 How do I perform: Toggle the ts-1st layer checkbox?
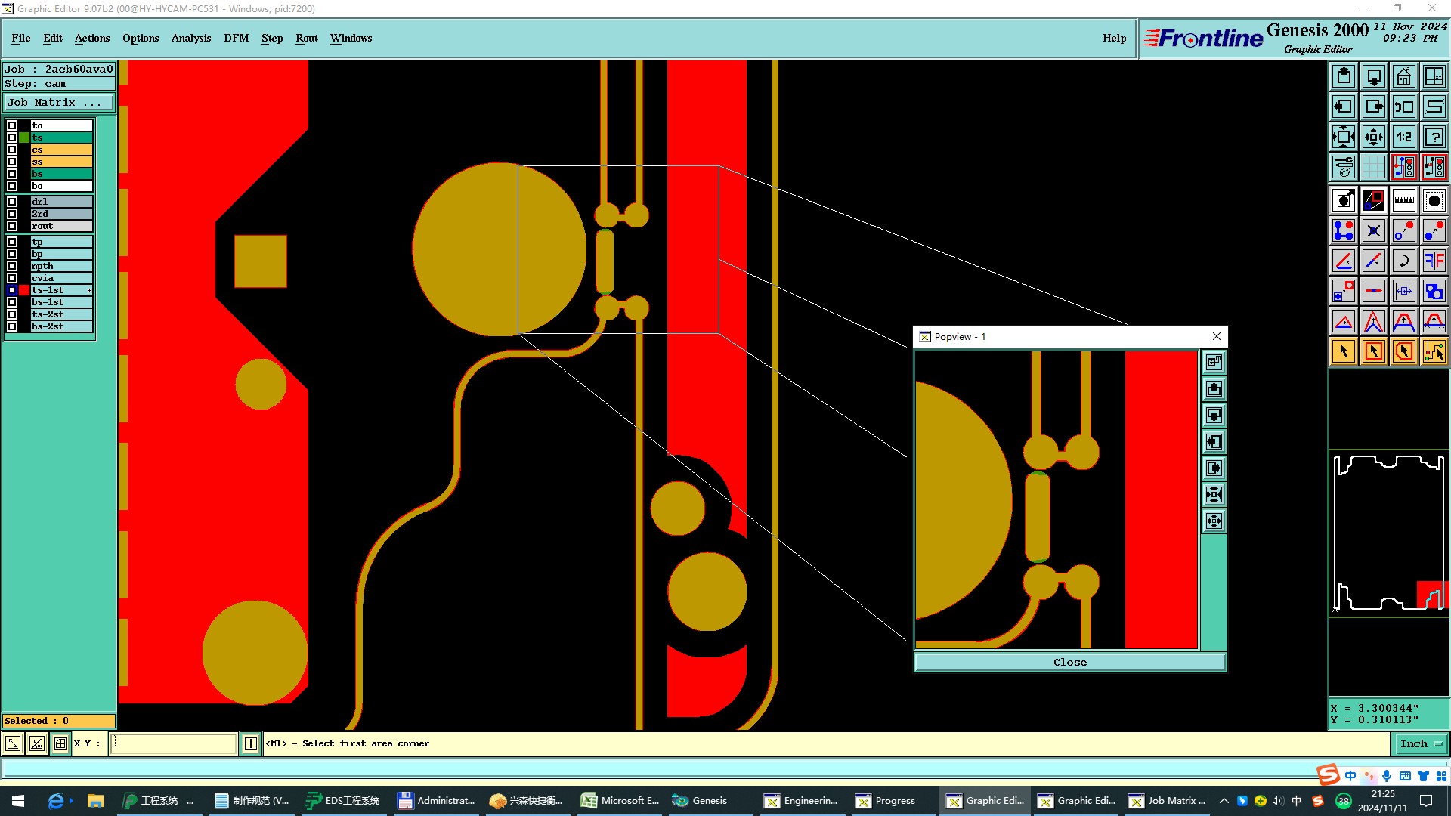[12, 290]
